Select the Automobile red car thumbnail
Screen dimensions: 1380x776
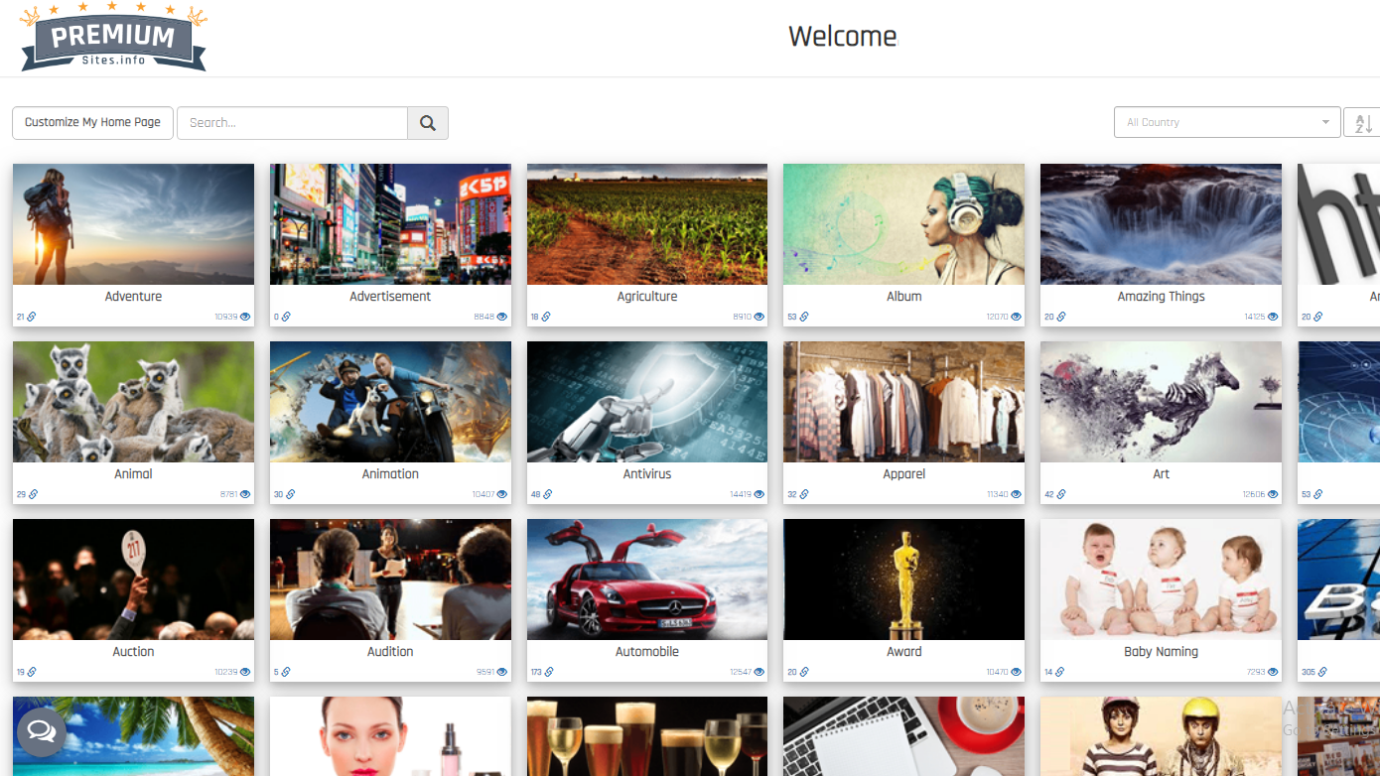click(647, 580)
